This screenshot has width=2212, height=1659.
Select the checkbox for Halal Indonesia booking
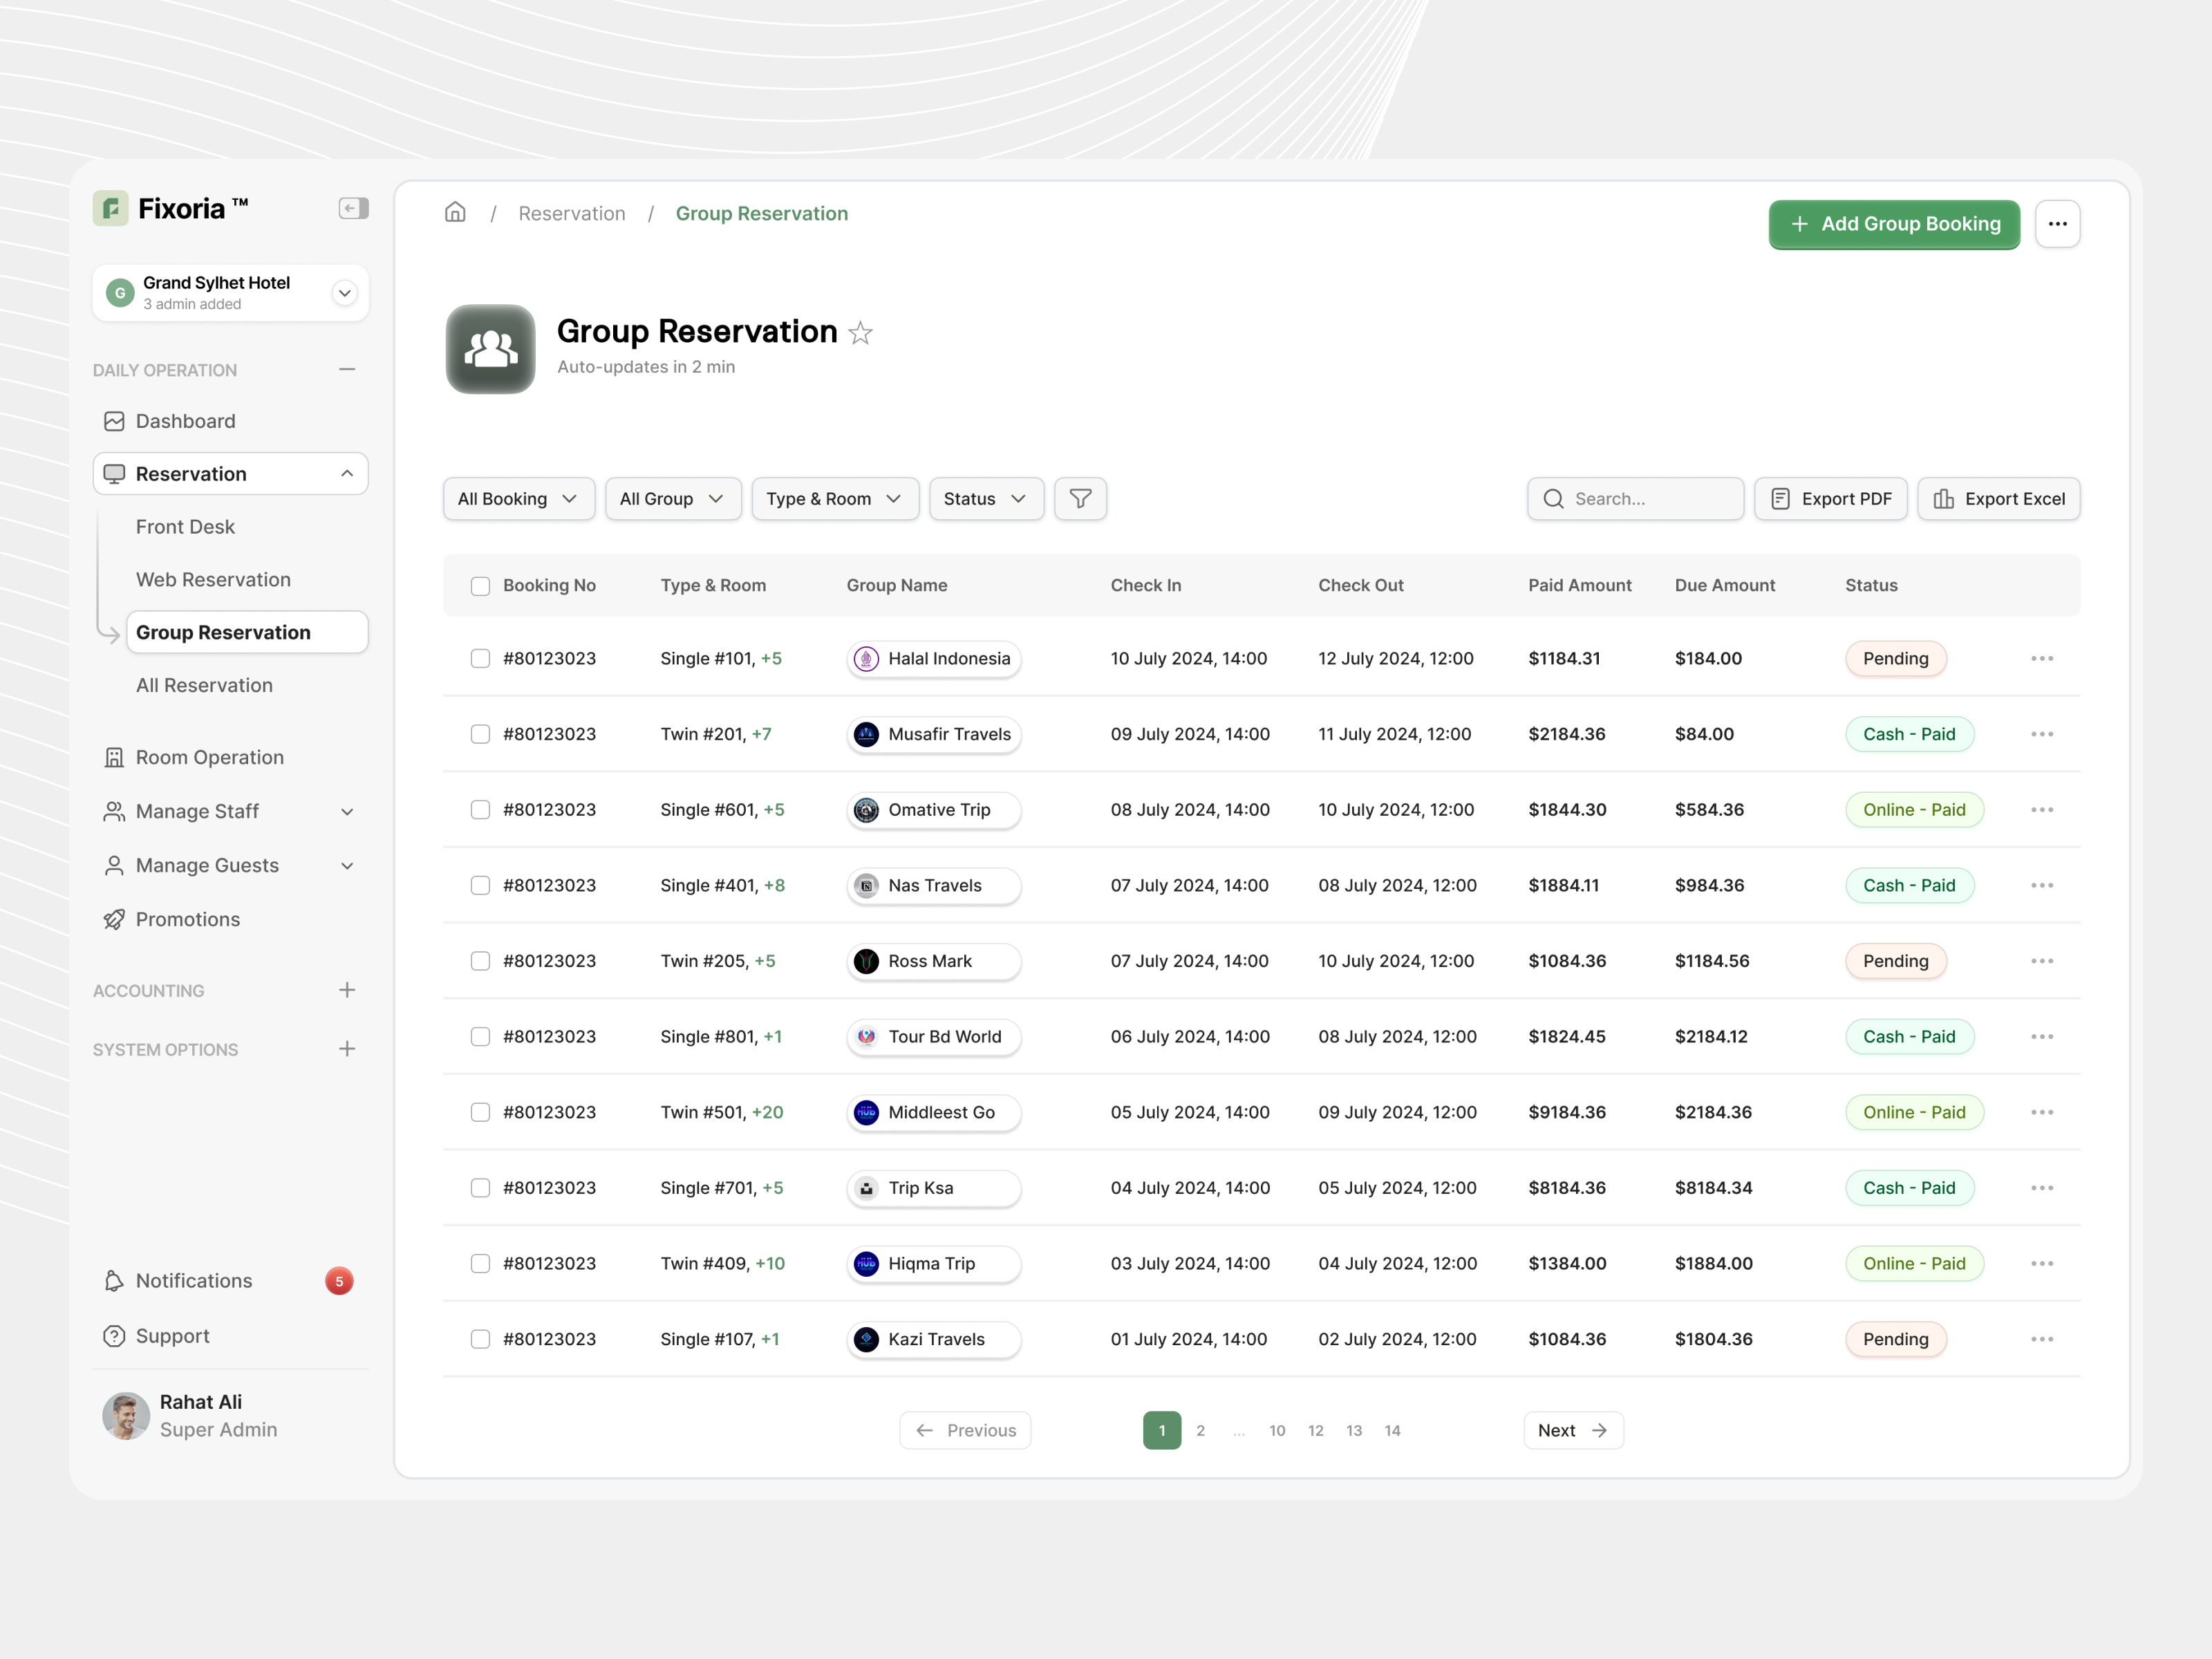[x=480, y=658]
